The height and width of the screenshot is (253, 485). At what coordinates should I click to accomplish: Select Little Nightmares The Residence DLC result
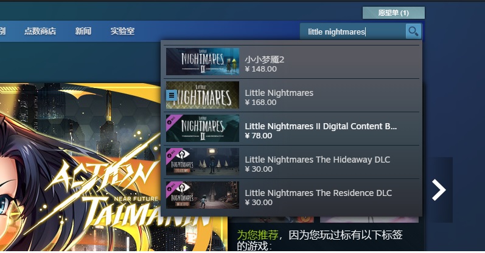tap(292, 195)
